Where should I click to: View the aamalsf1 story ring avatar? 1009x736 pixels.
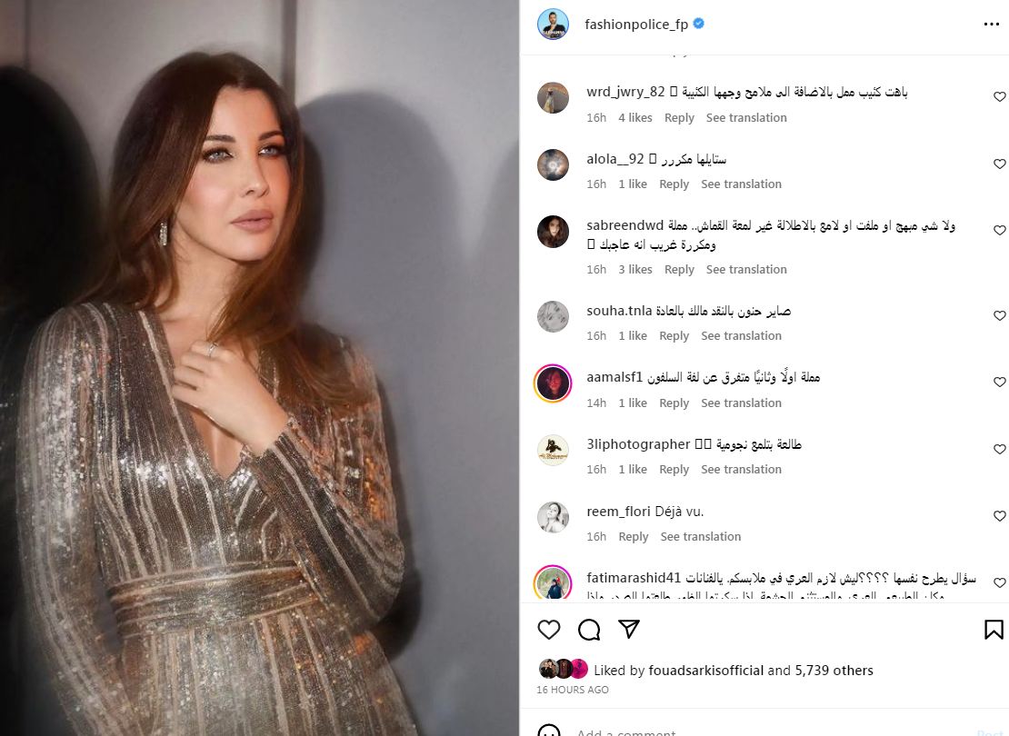point(553,383)
